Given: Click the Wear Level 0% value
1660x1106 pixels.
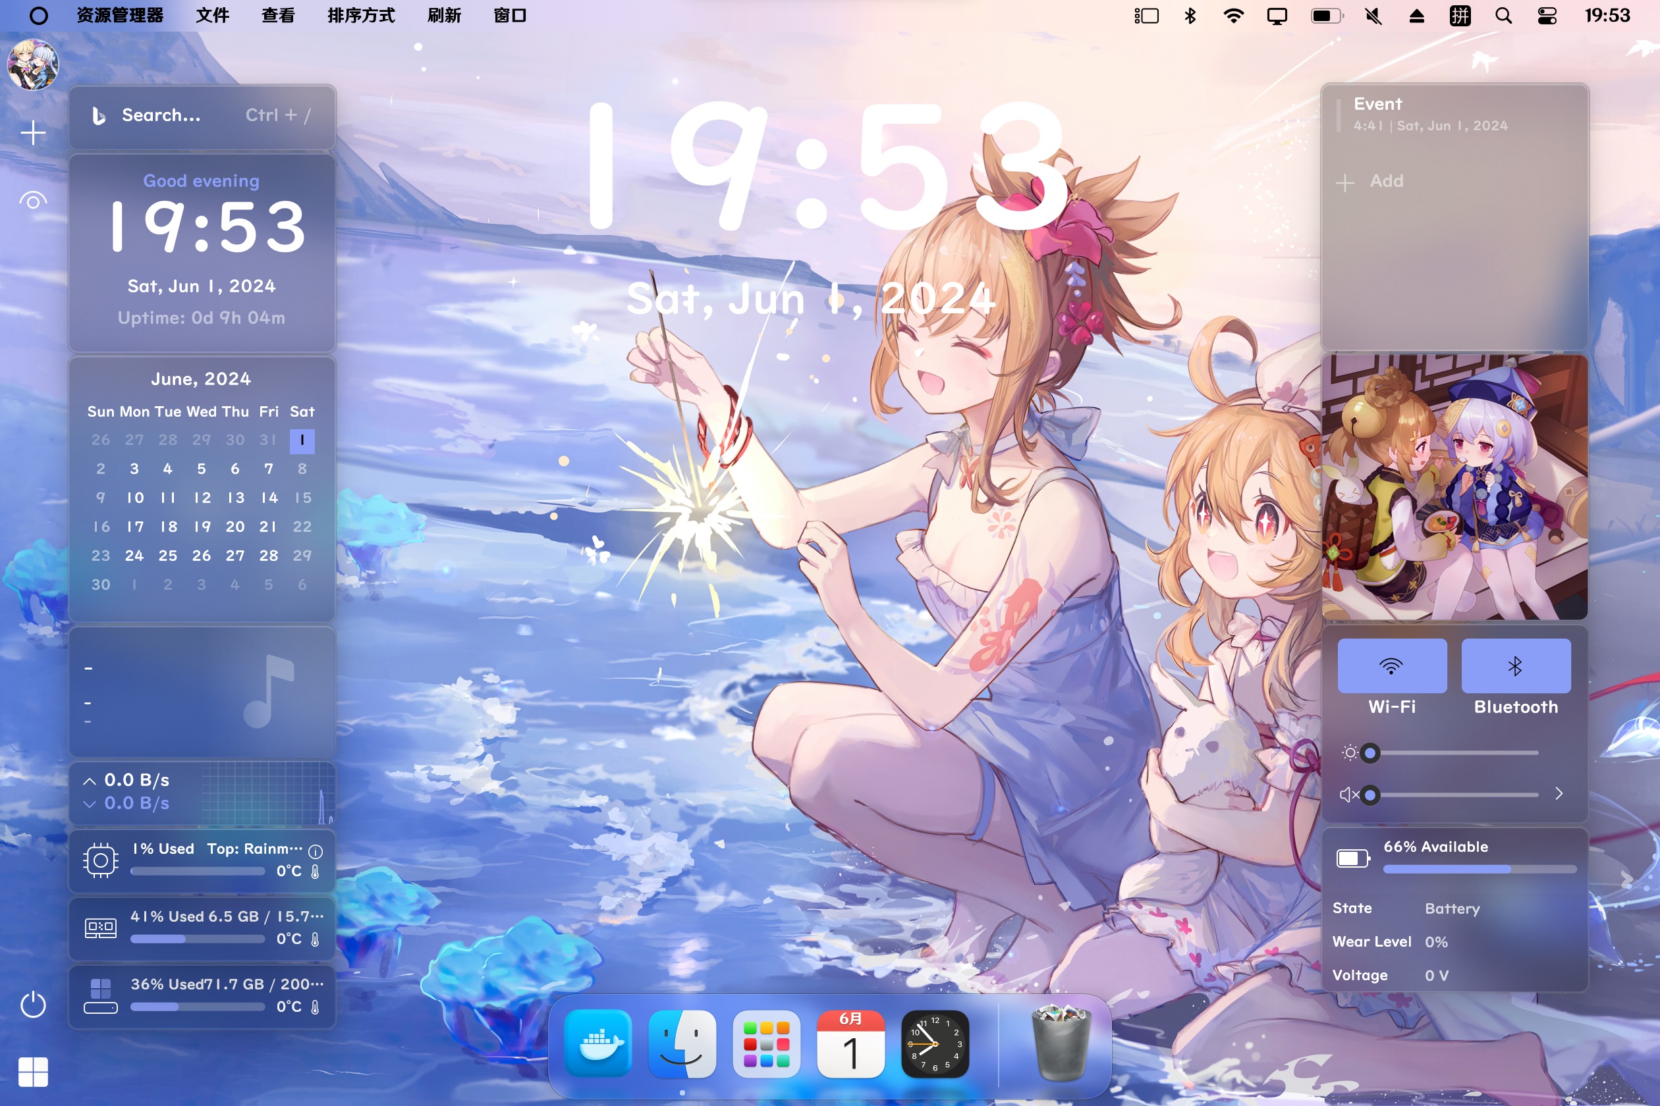Looking at the screenshot, I should tap(1436, 941).
